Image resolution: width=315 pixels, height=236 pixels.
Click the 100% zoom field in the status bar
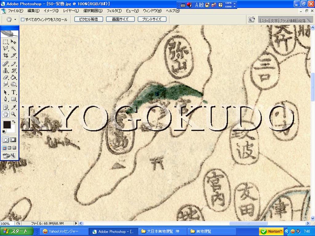(x=7, y=223)
